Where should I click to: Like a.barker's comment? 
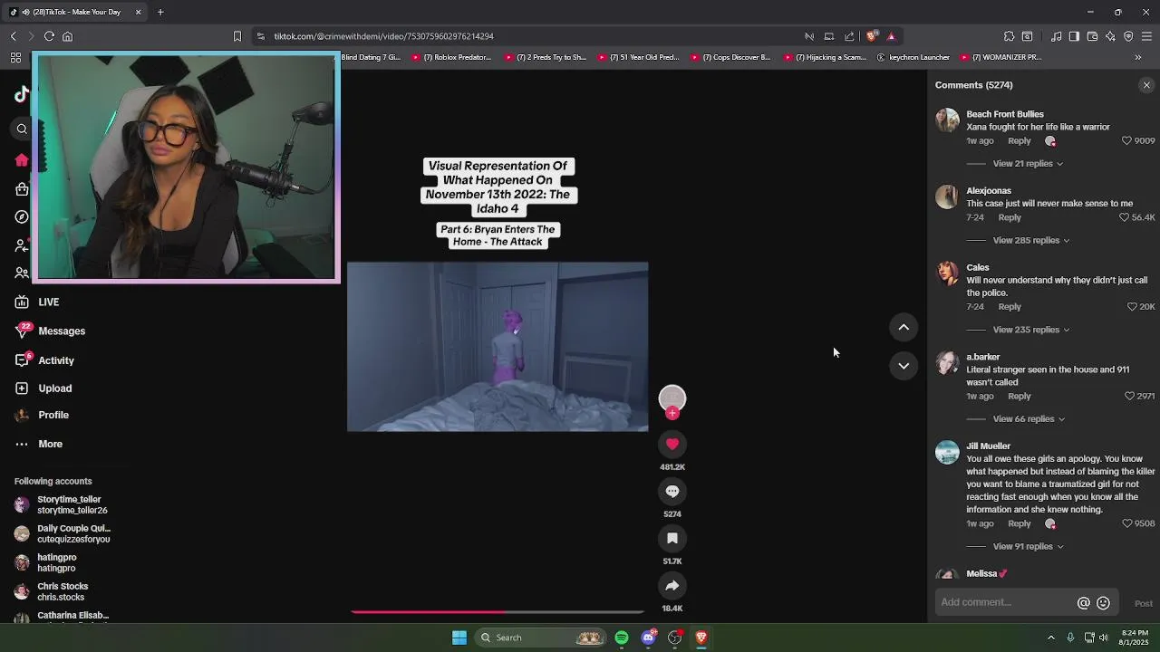click(x=1129, y=396)
